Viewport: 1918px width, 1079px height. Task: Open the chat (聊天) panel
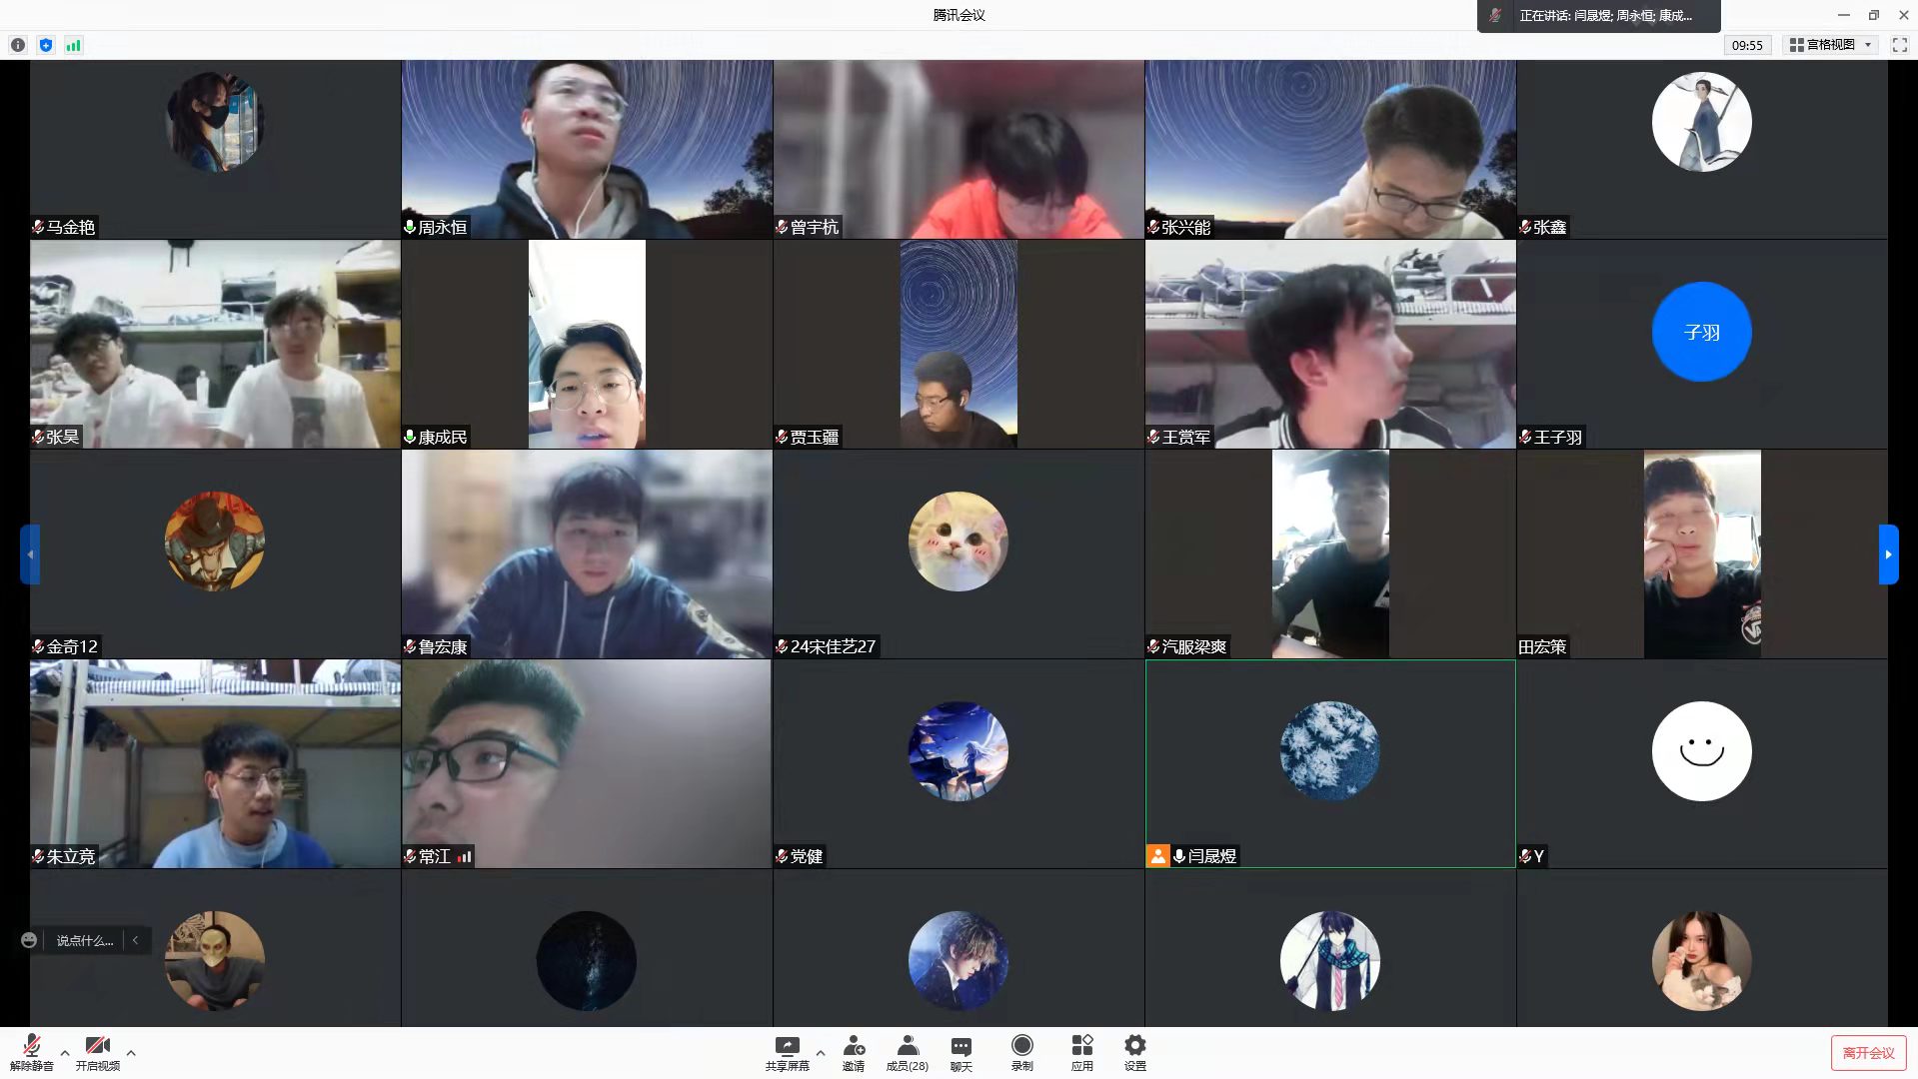[960, 1052]
